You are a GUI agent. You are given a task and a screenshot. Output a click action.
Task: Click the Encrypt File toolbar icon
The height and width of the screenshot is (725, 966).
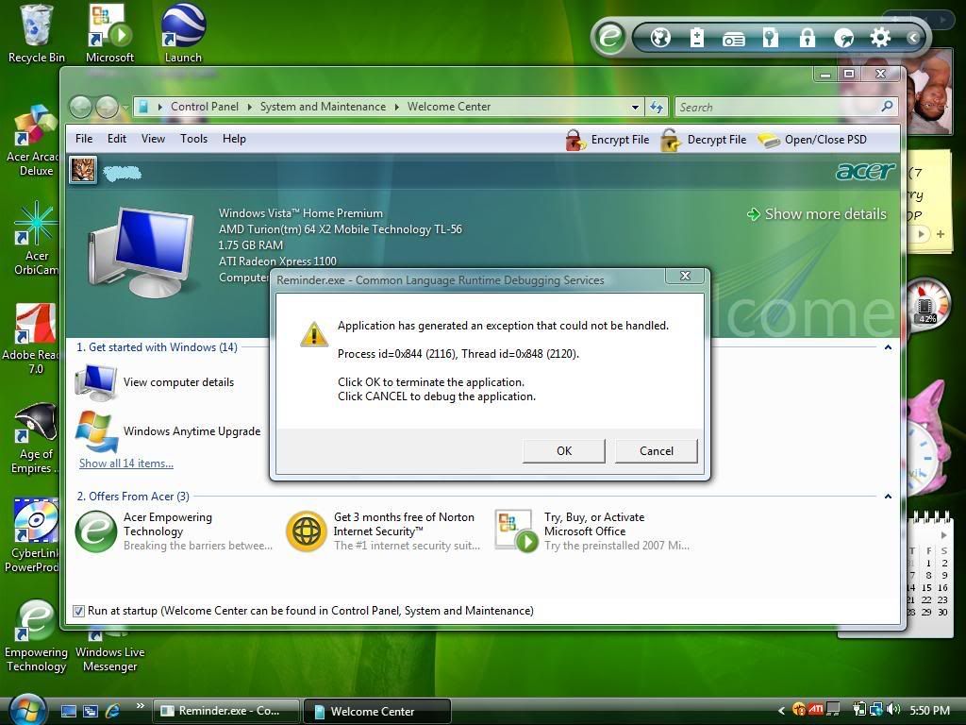(x=575, y=140)
